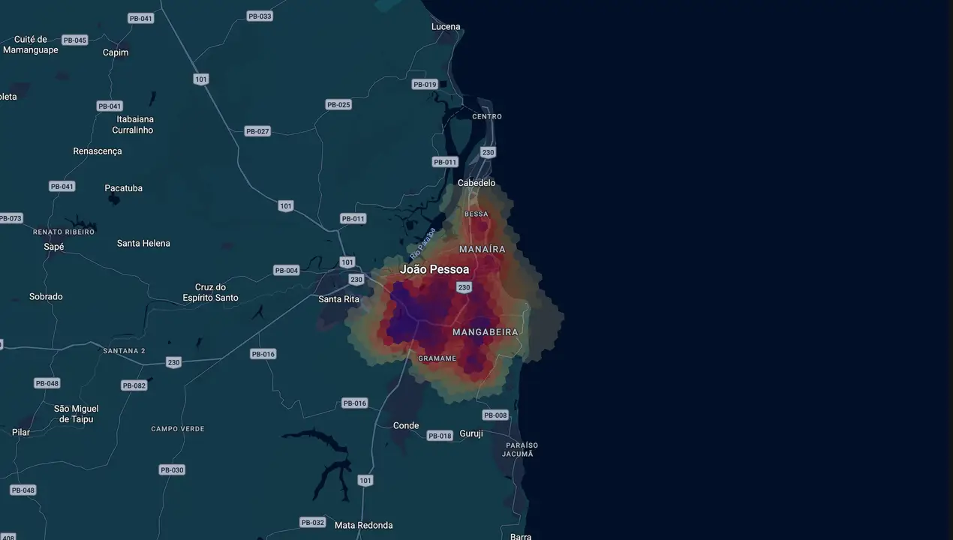Viewport: 953px width, 540px height.
Task: Click the PB-008 road shield
Action: pos(495,415)
